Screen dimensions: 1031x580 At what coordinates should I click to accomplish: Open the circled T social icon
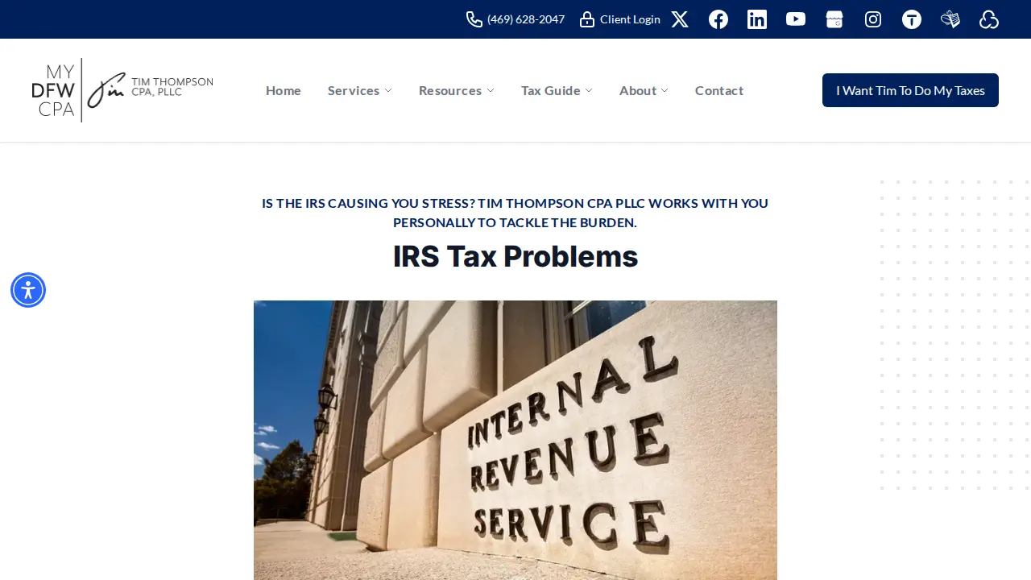[912, 19]
